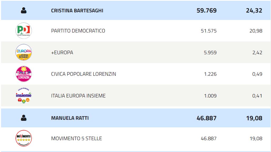Click the person icon beside Manuela Ratti
The height and width of the screenshot is (152, 271).
click(x=24, y=118)
